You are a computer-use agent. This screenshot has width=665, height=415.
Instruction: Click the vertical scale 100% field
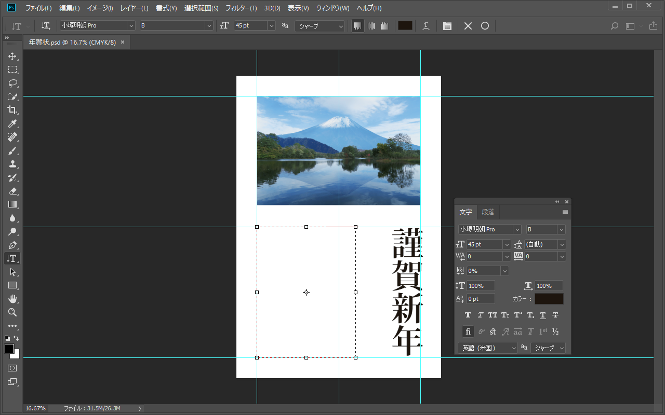coord(481,286)
